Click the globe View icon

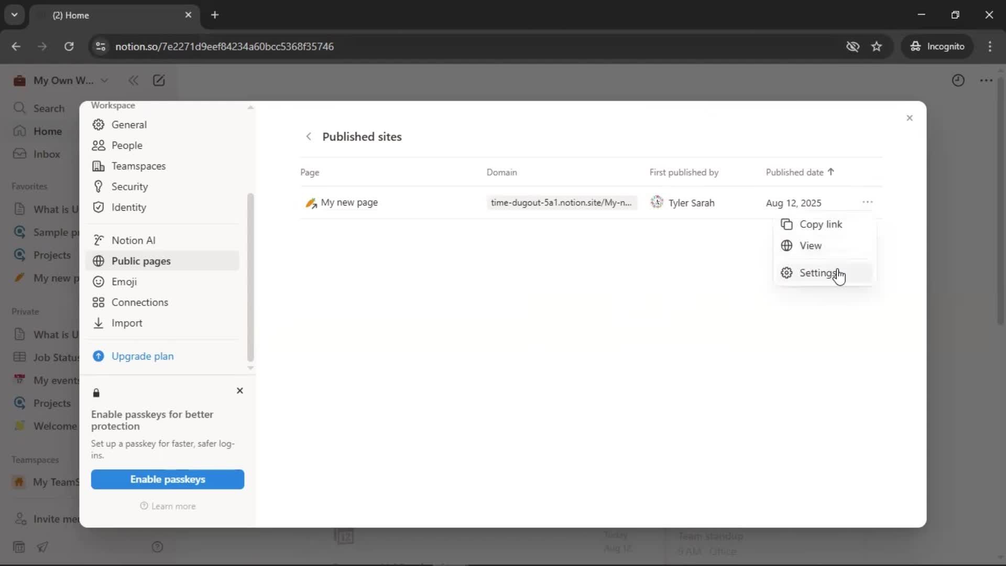point(786,246)
